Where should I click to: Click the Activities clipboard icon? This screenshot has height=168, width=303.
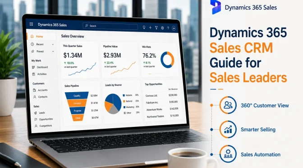[34, 74]
